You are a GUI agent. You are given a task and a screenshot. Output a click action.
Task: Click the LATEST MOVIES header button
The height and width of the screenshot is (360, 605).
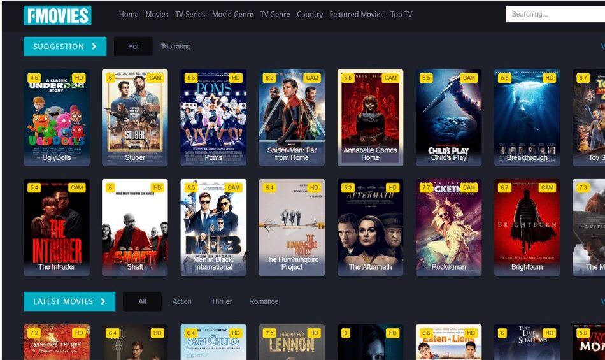coord(69,301)
